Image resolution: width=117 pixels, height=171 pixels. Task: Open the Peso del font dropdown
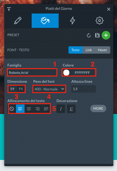(x=49, y=89)
